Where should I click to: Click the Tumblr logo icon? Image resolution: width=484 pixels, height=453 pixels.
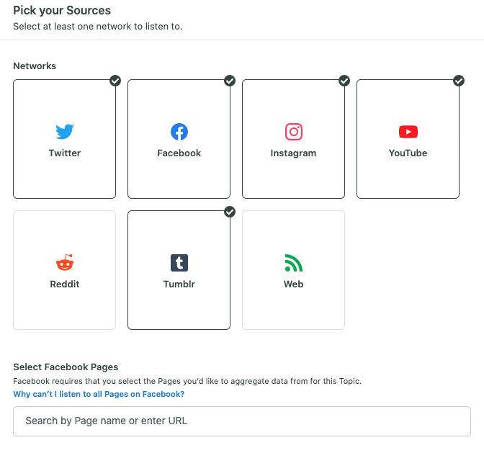click(179, 263)
